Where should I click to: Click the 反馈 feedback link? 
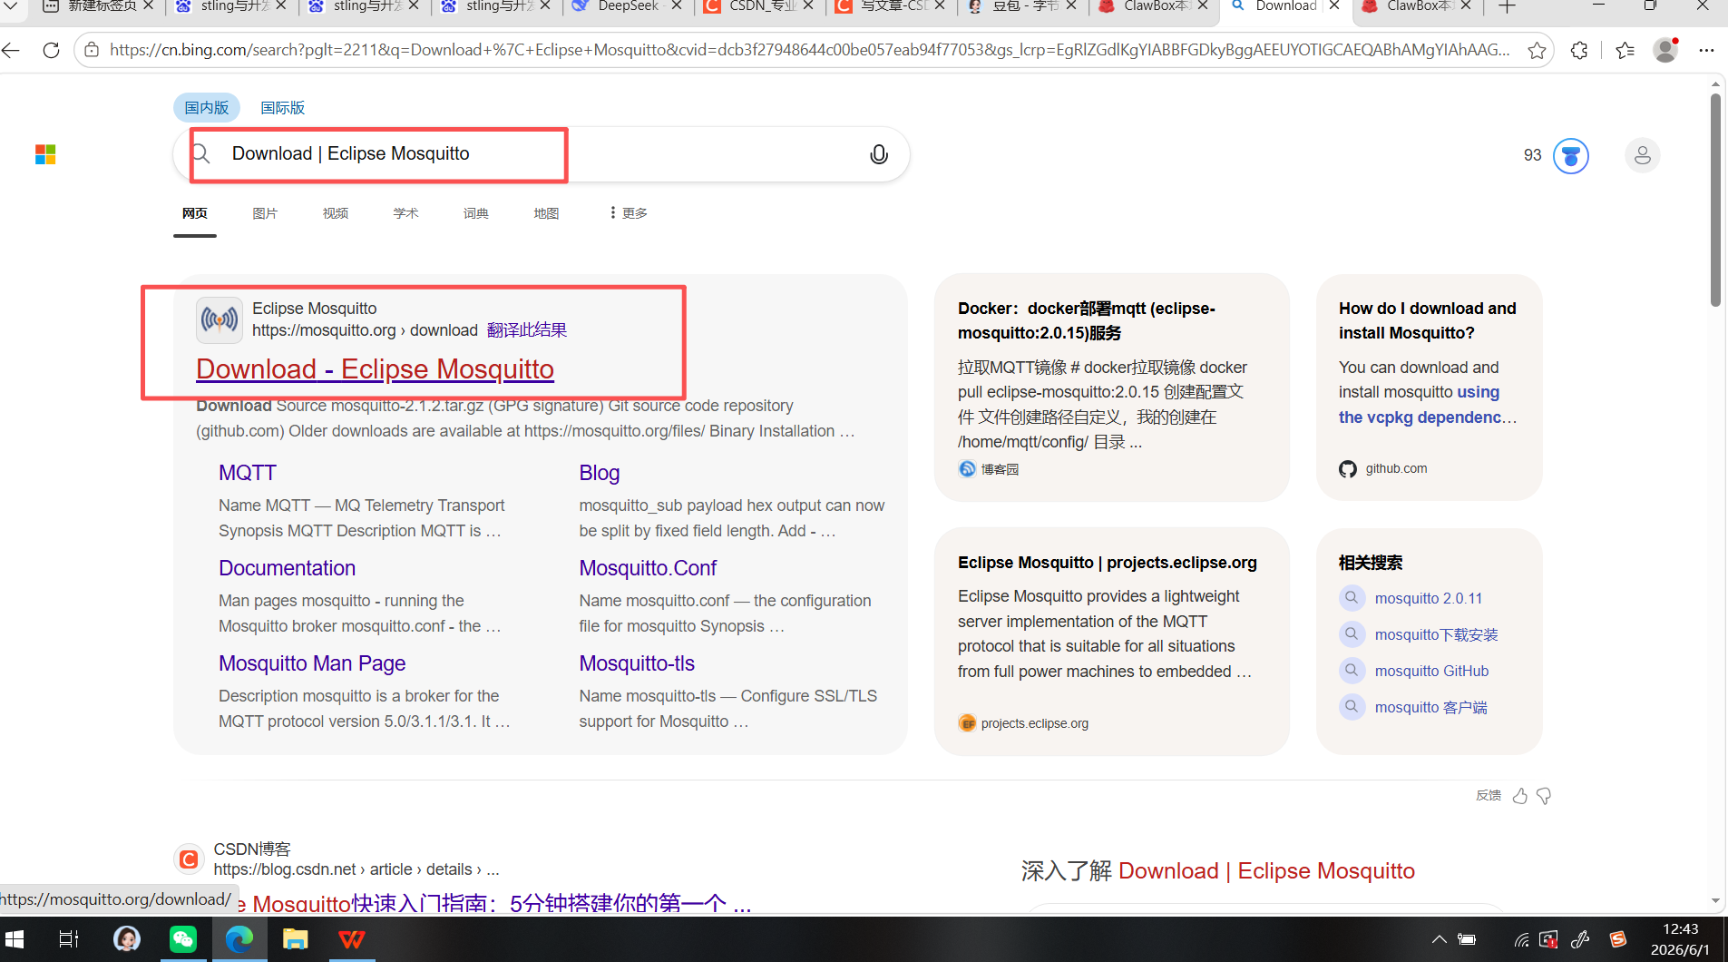click(x=1489, y=796)
